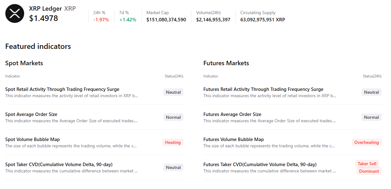Click the Neutral badge for Spot Retail Activity

pos(173,92)
